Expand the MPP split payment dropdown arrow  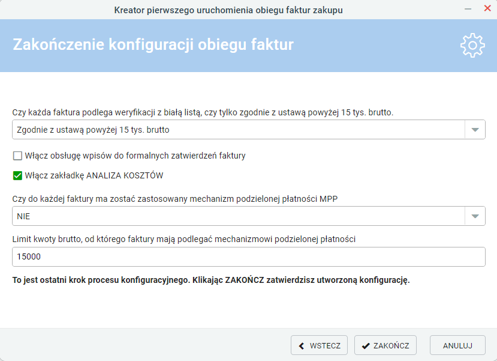coord(475,216)
